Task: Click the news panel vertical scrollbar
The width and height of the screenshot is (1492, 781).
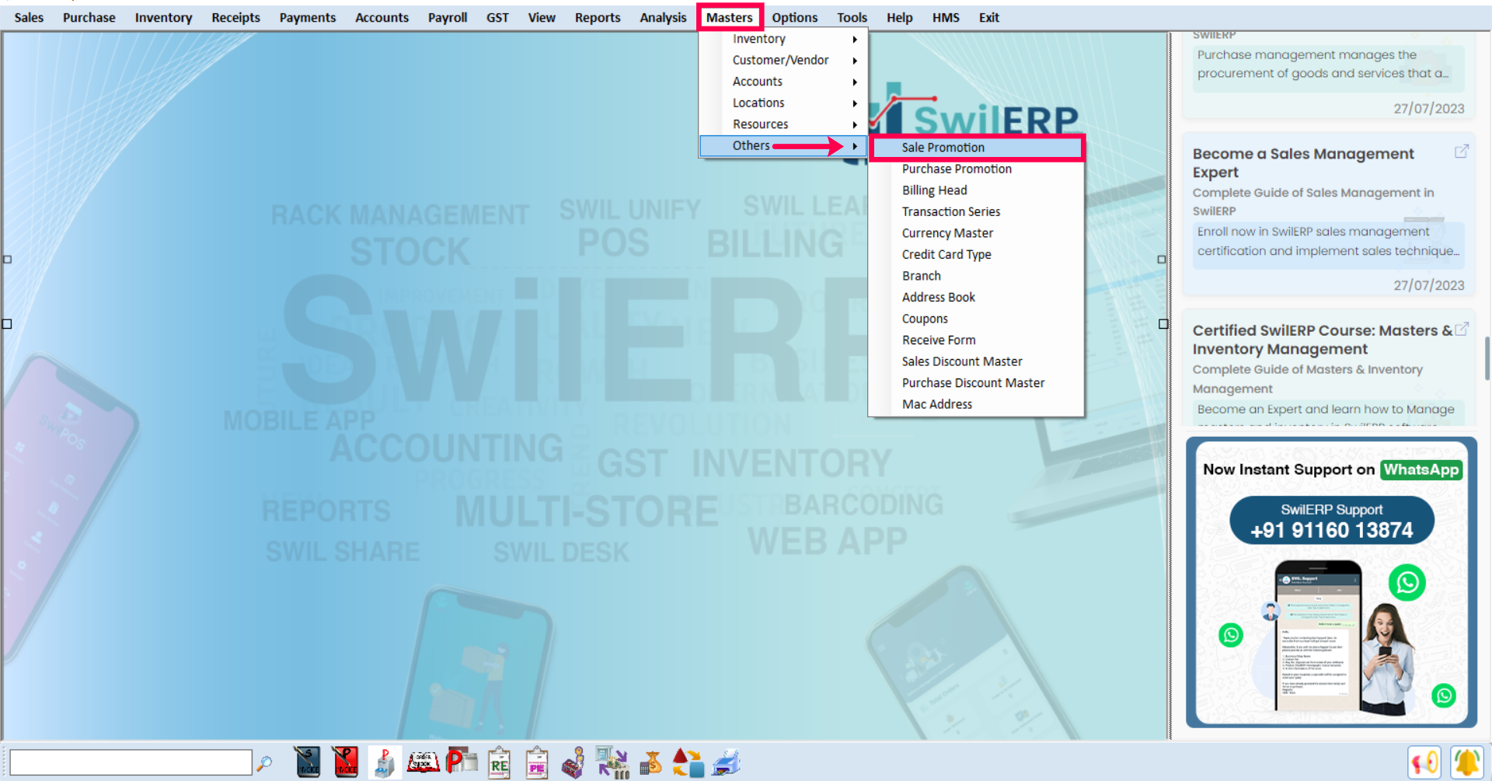Action: coord(1487,358)
